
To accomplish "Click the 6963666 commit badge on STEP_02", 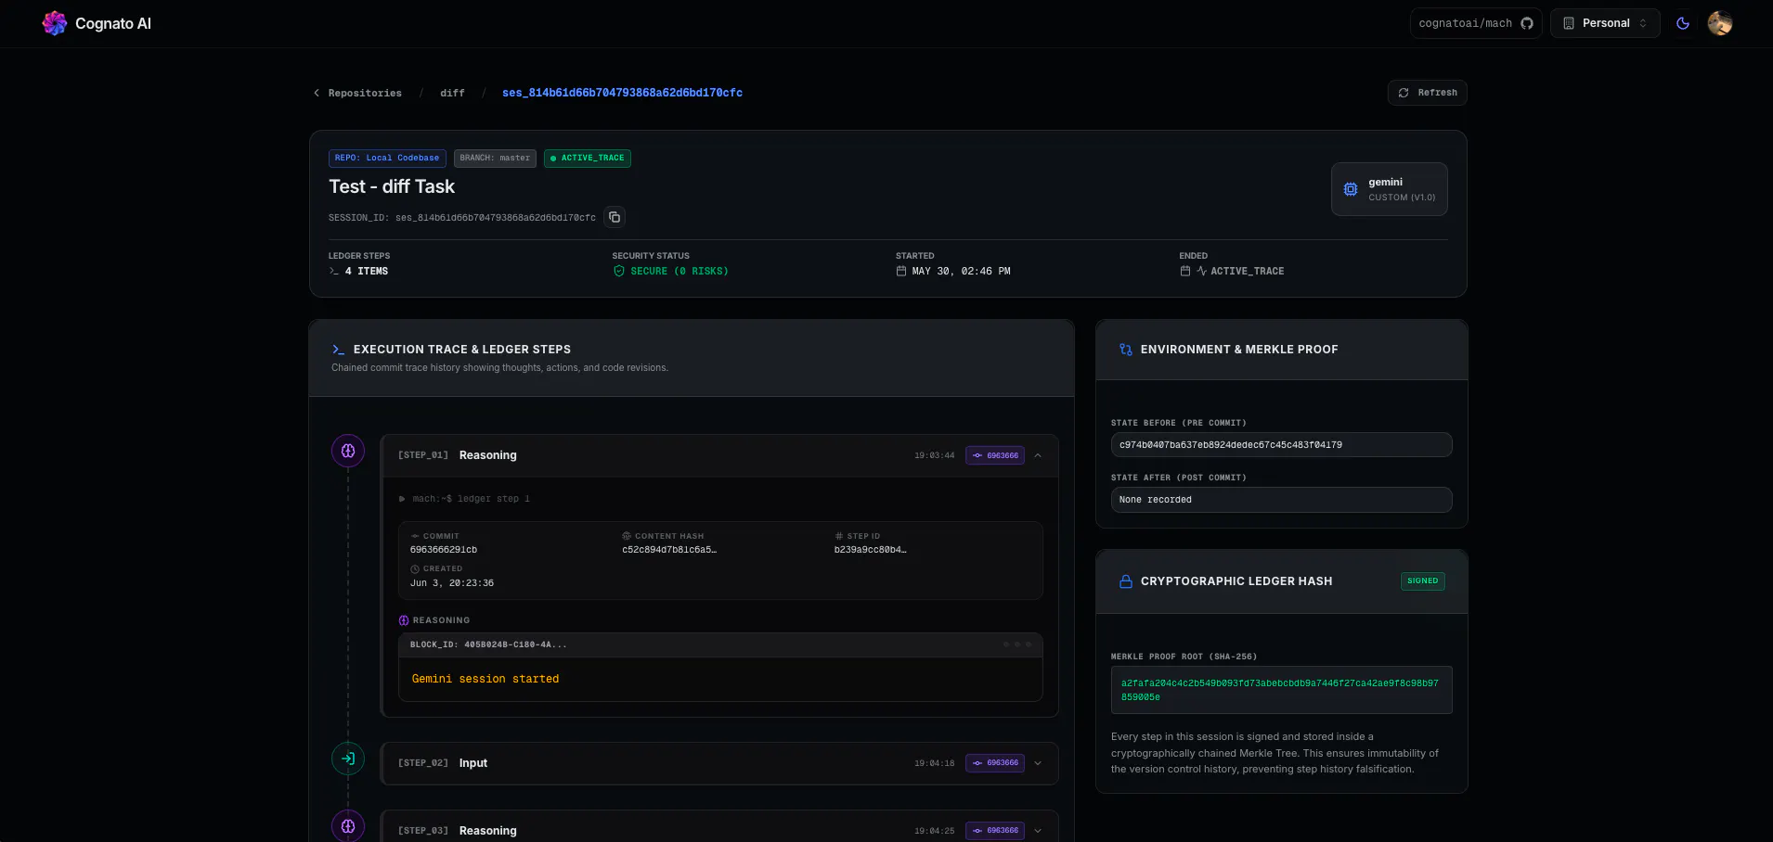I will [x=995, y=763].
